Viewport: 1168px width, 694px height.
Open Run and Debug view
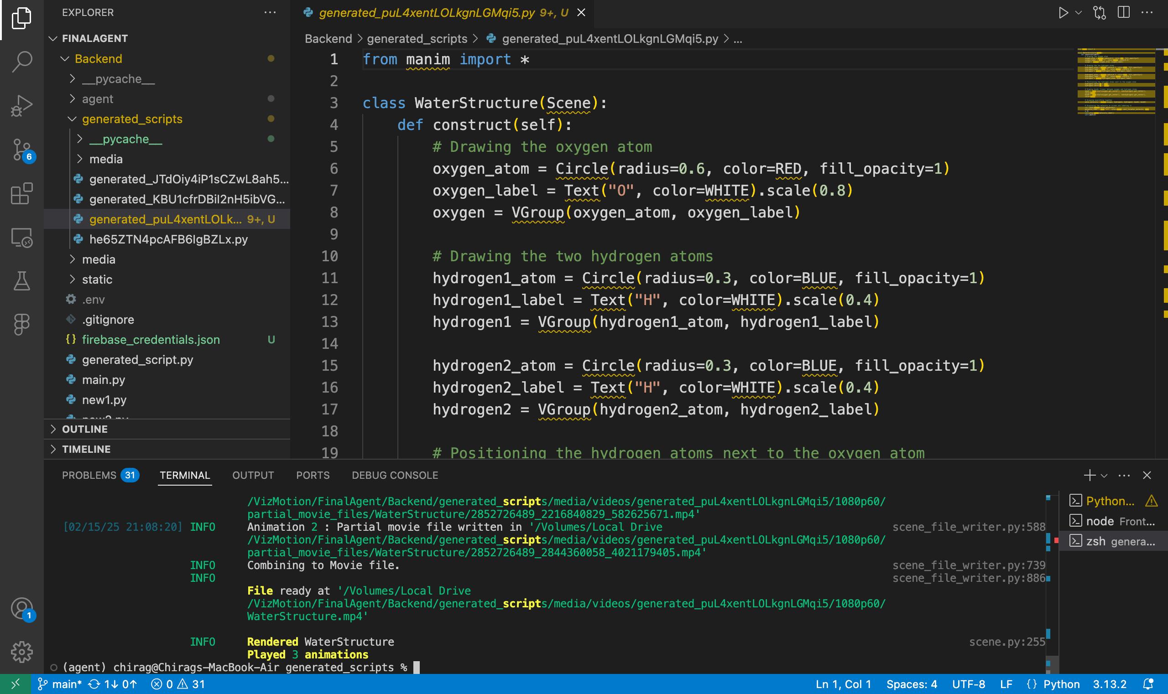point(21,105)
